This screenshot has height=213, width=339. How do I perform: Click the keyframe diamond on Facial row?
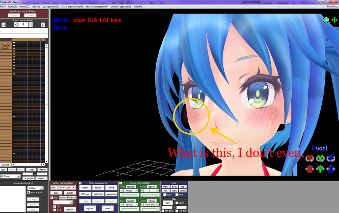point(14,48)
